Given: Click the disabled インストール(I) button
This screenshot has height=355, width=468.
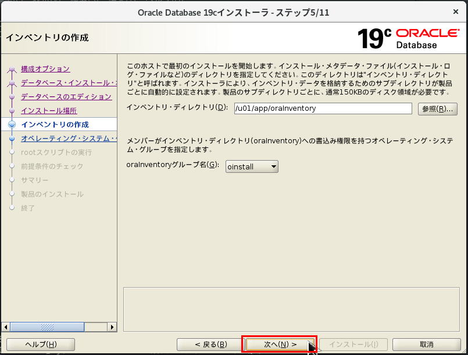Looking at the screenshot, I should (353, 345).
